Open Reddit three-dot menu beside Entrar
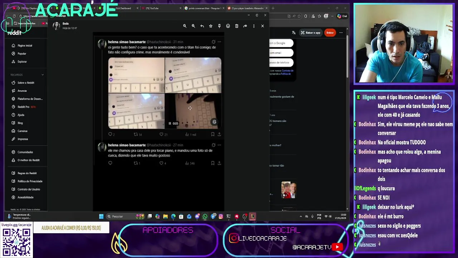Image resolution: width=458 pixels, height=258 pixels. pos(341,33)
